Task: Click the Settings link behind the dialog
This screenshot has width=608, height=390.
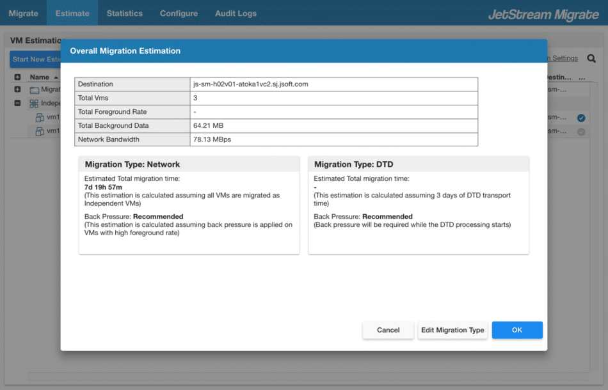Action: [564, 58]
